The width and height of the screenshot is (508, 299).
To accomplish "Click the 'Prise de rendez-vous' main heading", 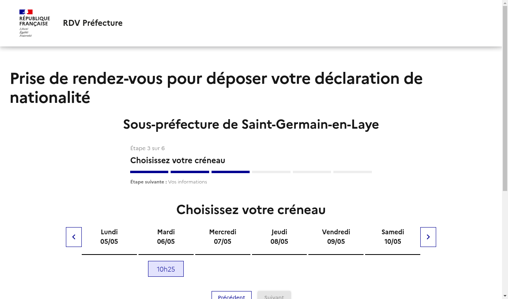I will point(216,88).
